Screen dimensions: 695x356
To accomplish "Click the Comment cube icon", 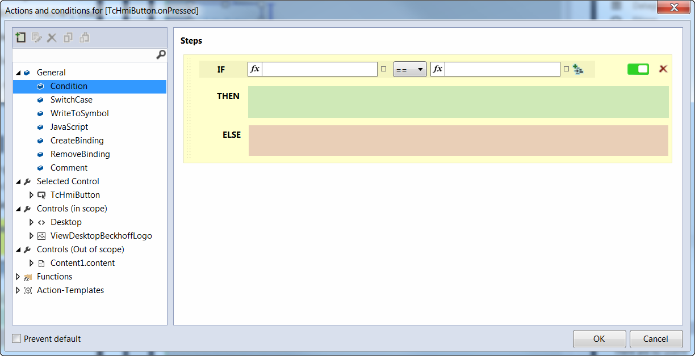I will coord(40,168).
